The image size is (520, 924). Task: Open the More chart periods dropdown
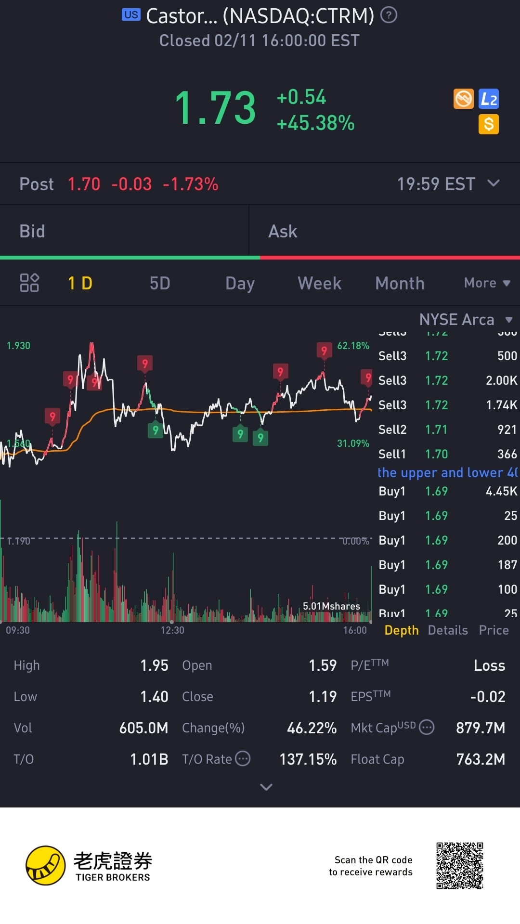(487, 283)
